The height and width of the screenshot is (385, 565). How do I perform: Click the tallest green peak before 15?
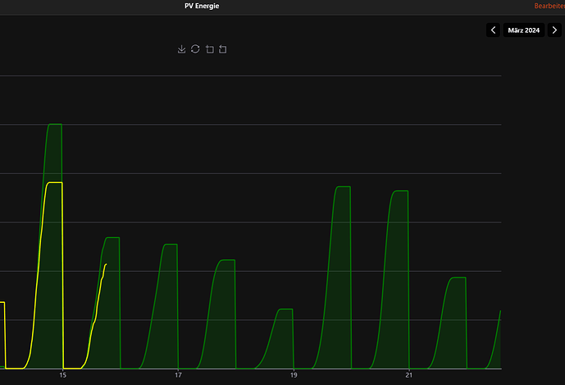coord(55,124)
